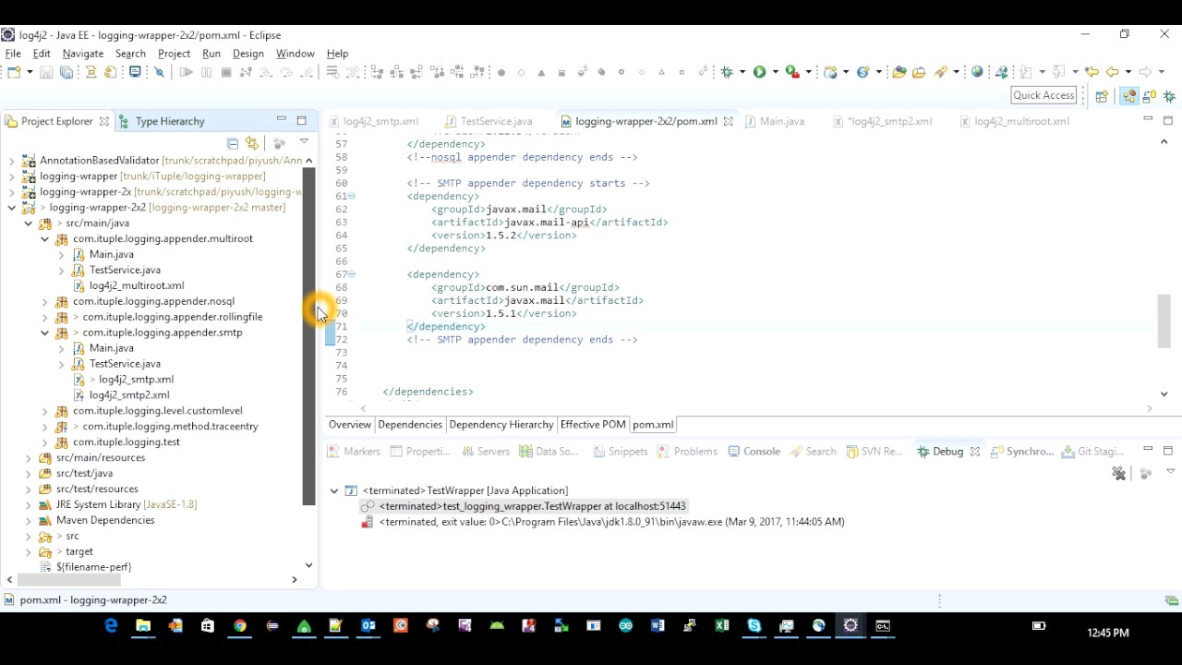Select the src/test/resources folder
The height and width of the screenshot is (665, 1182).
[88, 490]
